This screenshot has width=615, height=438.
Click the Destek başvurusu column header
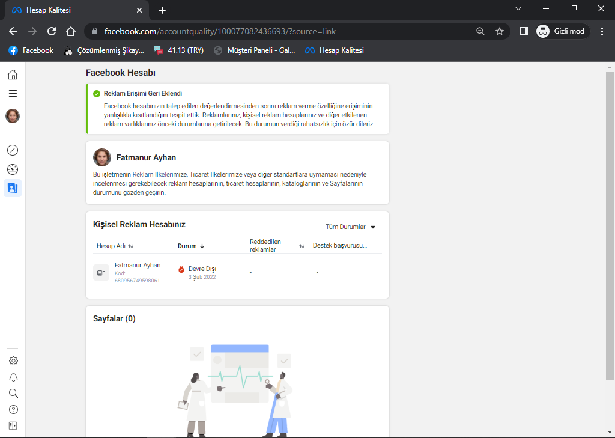coord(340,246)
